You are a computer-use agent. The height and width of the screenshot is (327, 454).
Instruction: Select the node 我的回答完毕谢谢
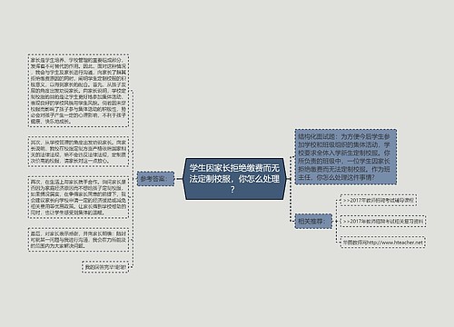[x=105, y=267]
